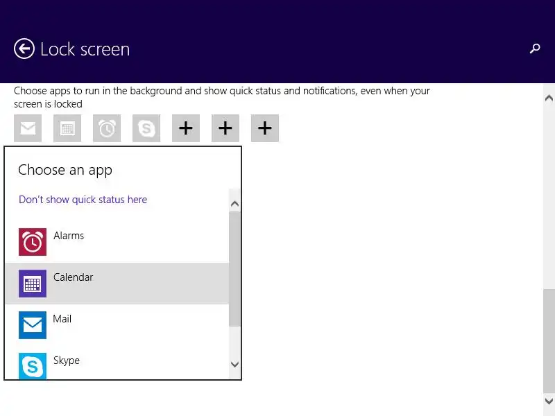Click the Alarms quick status slot
This screenshot has height=416, width=555.
click(x=107, y=128)
